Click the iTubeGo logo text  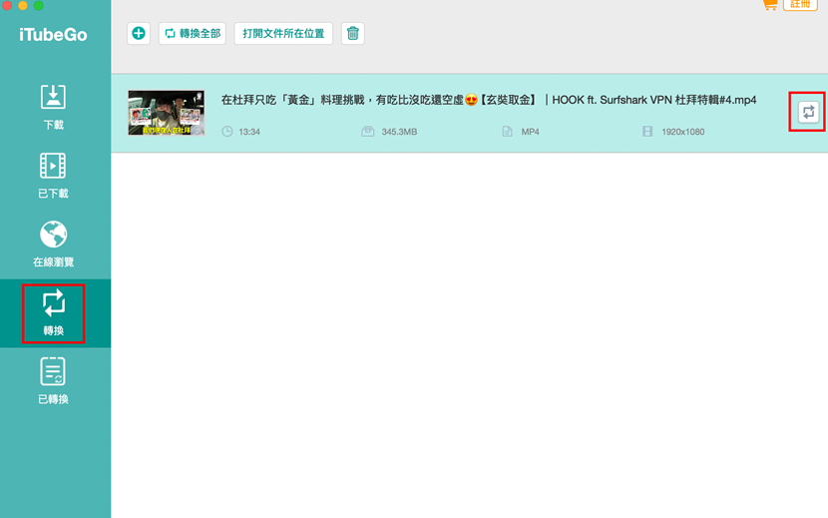tap(53, 35)
